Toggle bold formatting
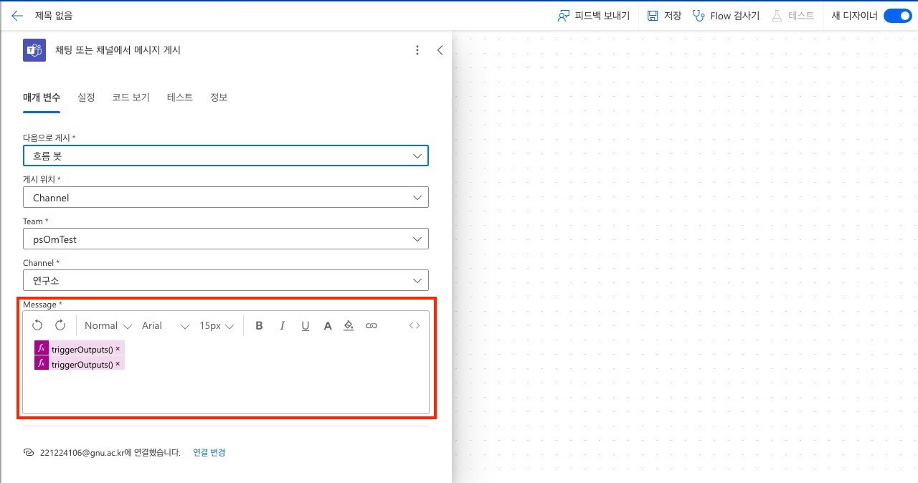918x483 pixels. 259,325
